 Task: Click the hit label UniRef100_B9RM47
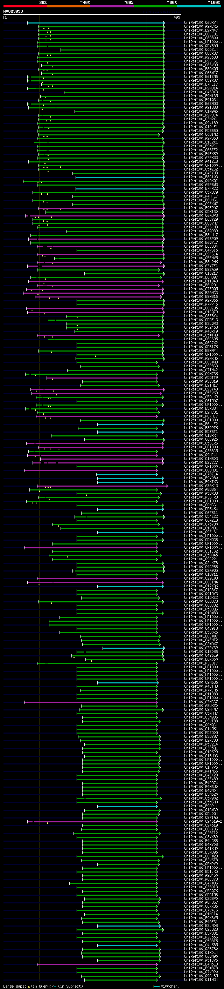(x=201, y=30)
